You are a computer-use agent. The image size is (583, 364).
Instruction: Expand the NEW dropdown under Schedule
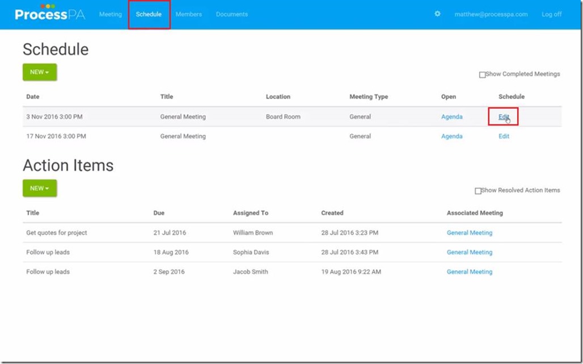click(x=40, y=72)
